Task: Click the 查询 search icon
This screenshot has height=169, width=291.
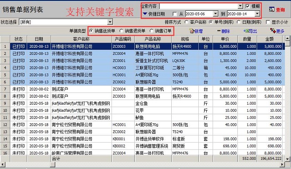Action: click(272, 10)
